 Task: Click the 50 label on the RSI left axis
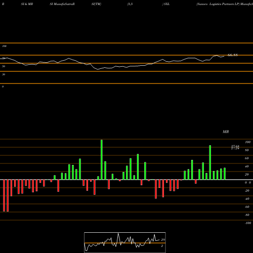point(4,66)
